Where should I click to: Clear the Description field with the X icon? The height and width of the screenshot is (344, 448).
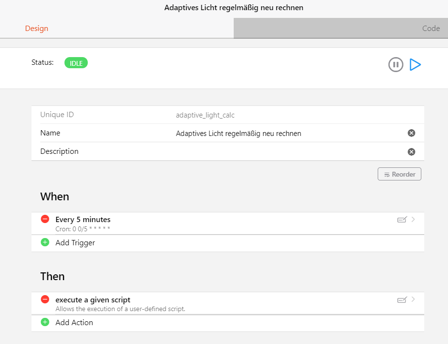point(412,152)
